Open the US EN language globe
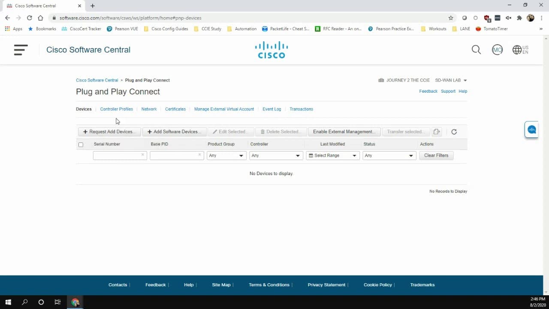Image resolution: width=549 pixels, height=309 pixels. (520, 50)
